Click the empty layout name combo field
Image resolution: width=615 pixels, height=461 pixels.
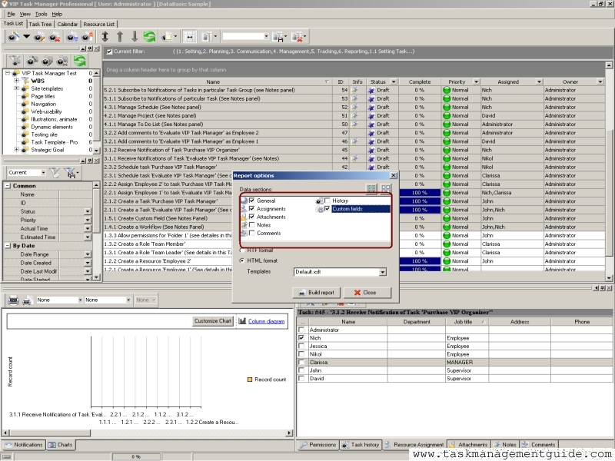point(245,36)
